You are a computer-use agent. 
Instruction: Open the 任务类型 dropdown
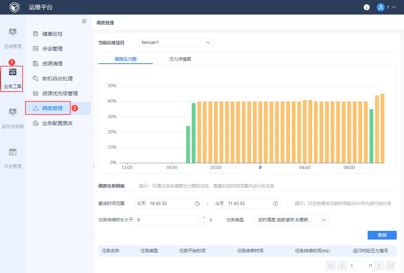[292, 220]
